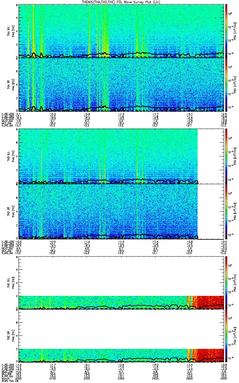Click the THE B-perpendicular panel colorbar
The height and width of the screenshot is (383, 239).
tap(227, 283)
